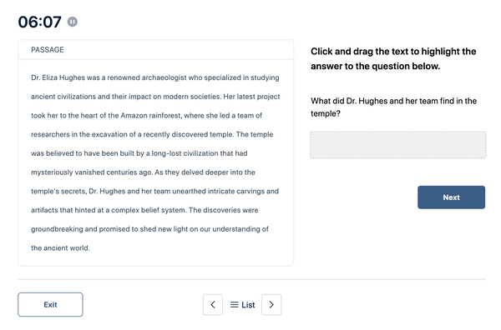Screen dimensions: 501x330
Task: Click the word "groundbreaking" in the passage
Action: 57,229
